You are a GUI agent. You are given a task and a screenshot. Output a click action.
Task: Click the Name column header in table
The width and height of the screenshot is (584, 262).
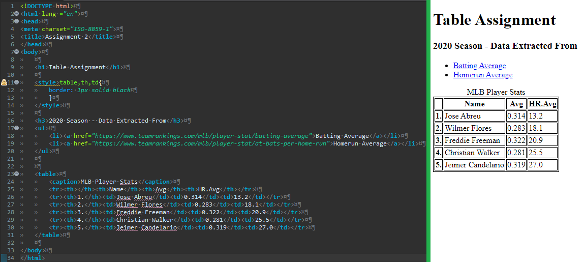point(474,104)
